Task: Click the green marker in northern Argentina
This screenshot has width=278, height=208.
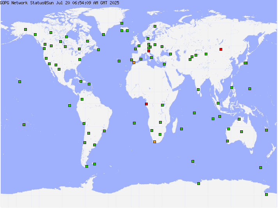Action: pos(89,133)
